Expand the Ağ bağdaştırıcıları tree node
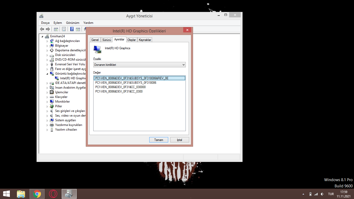The width and height of the screenshot is (354, 199). 47,41
